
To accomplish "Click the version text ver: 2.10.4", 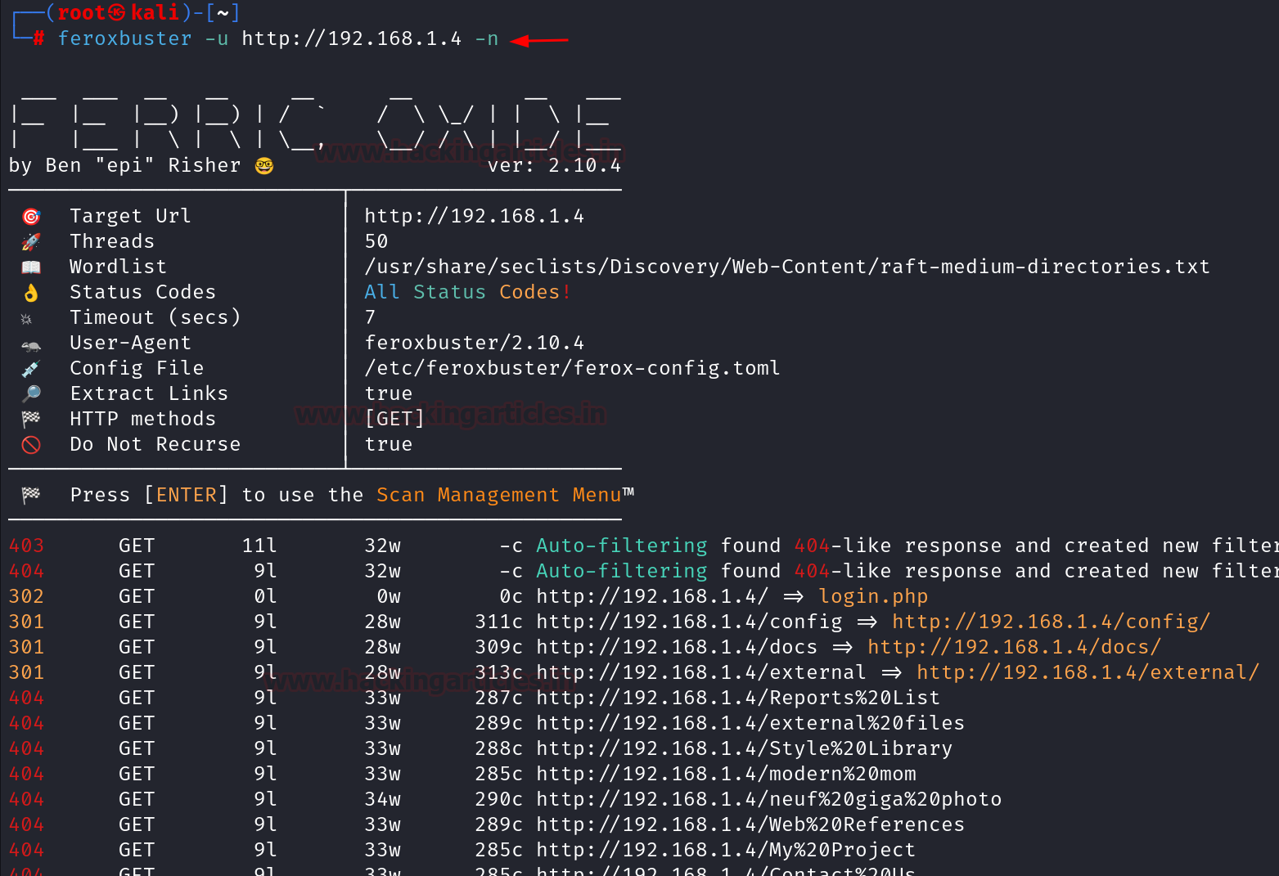I will click(554, 166).
